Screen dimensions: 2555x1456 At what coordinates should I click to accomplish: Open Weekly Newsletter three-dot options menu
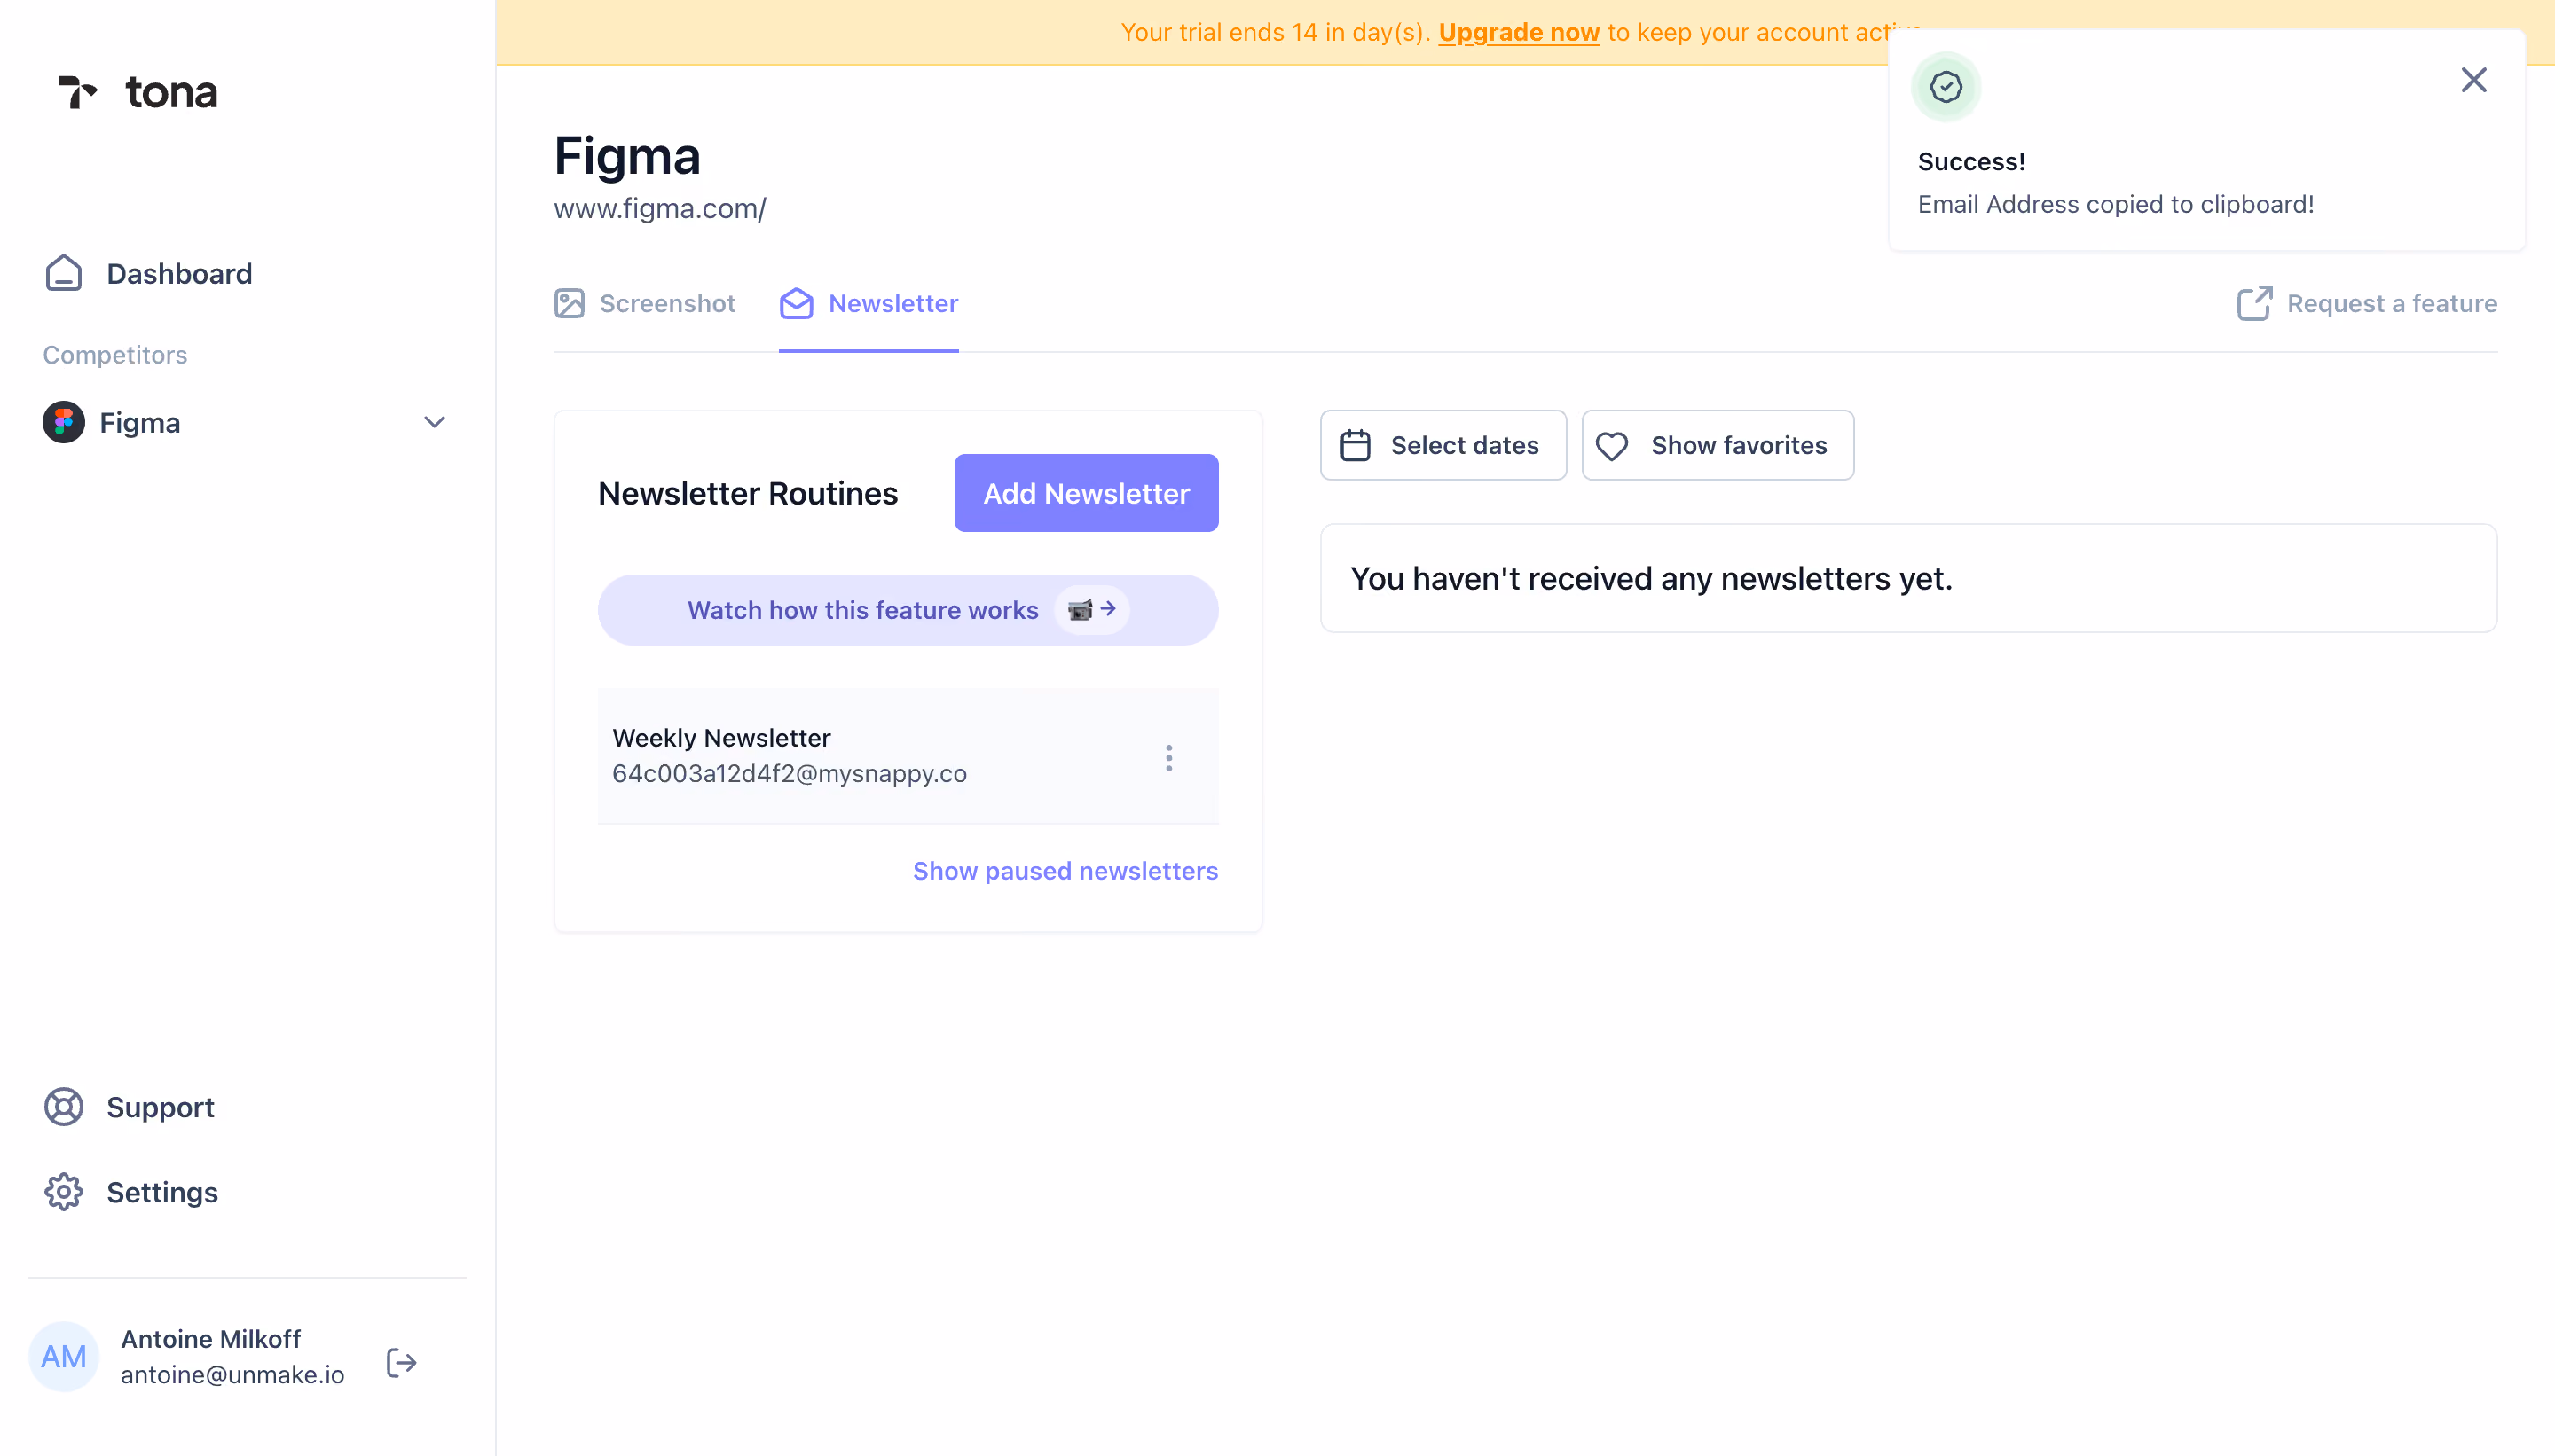pos(1168,757)
